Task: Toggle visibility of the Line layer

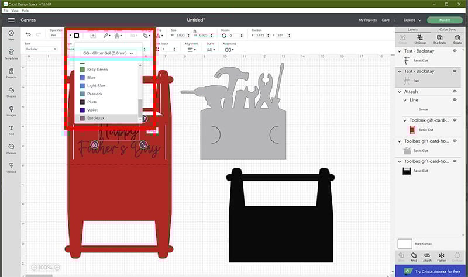Action: [x=453, y=100]
